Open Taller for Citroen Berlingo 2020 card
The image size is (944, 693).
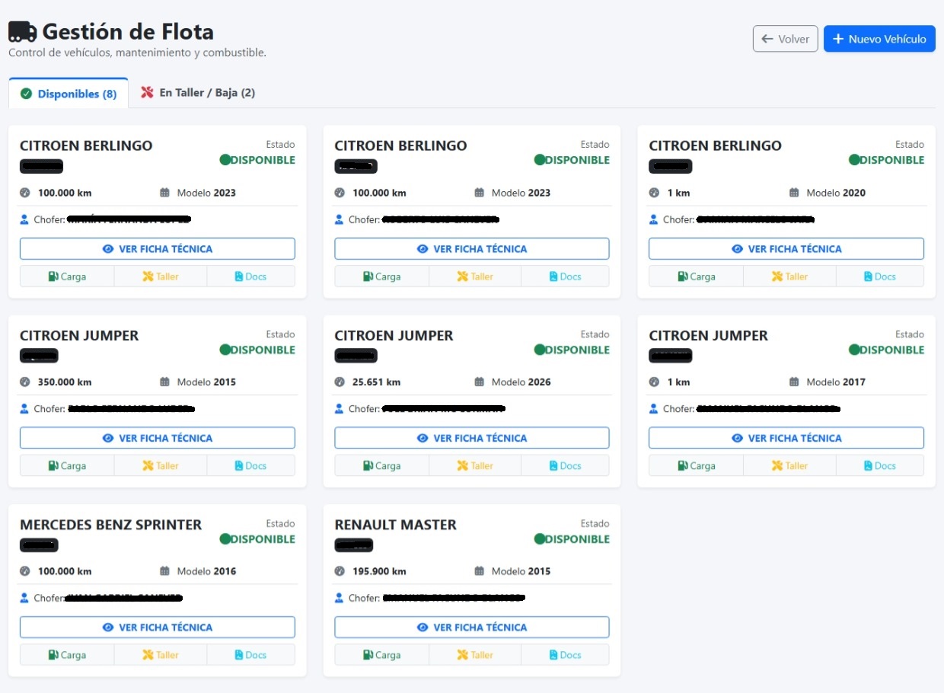(x=789, y=276)
